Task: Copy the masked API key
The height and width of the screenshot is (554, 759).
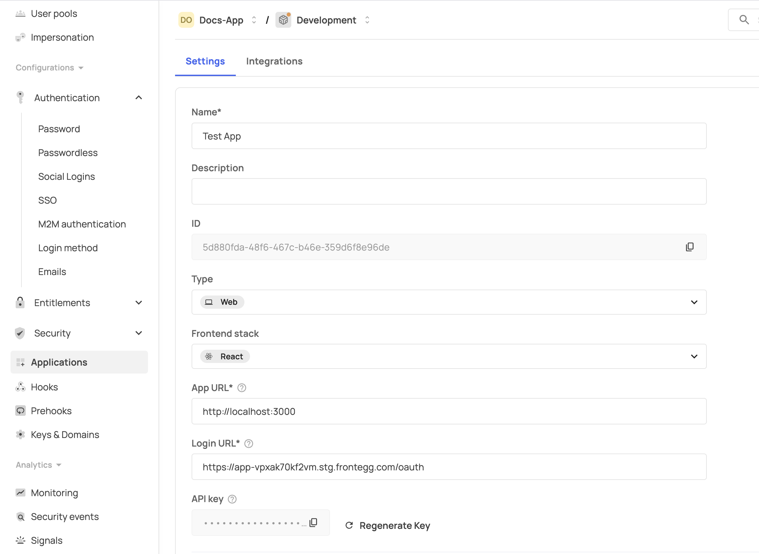Action: 313,523
